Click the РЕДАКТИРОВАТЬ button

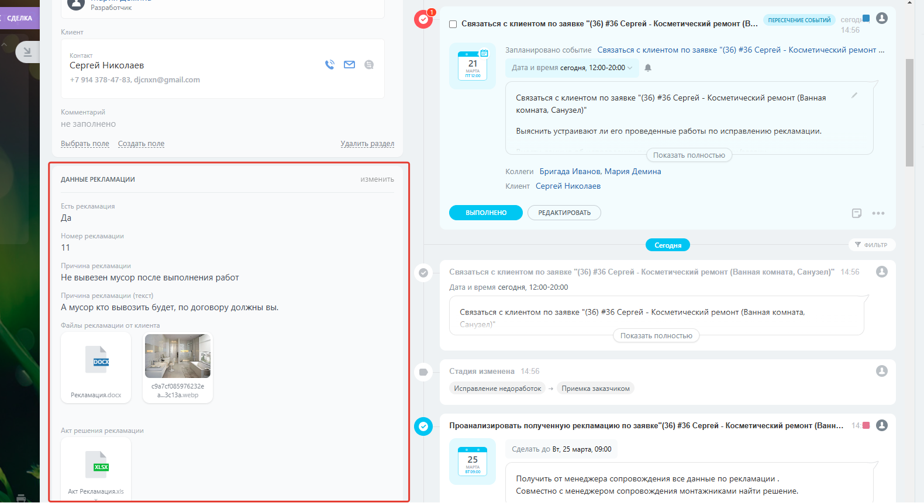(564, 213)
